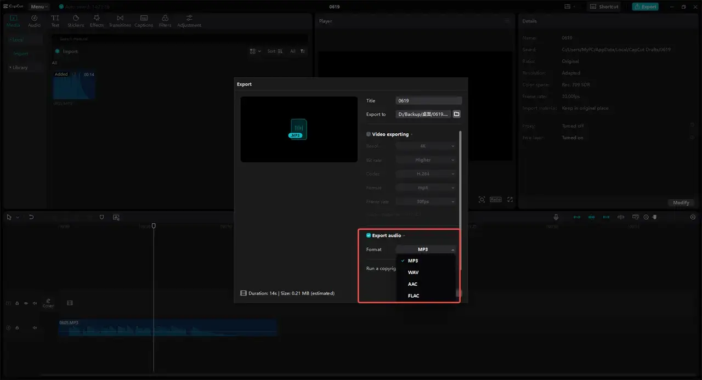Toggle the preview axis icon
This screenshot has height=380, width=702.
pos(621,217)
